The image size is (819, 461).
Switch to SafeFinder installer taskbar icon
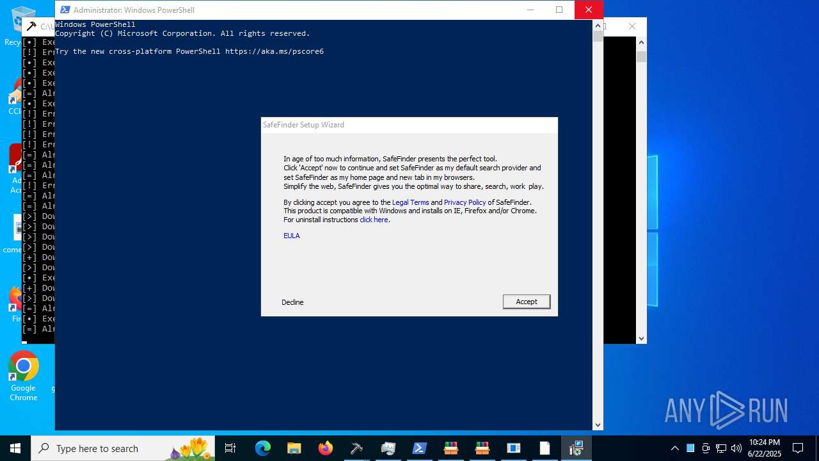(x=576, y=448)
